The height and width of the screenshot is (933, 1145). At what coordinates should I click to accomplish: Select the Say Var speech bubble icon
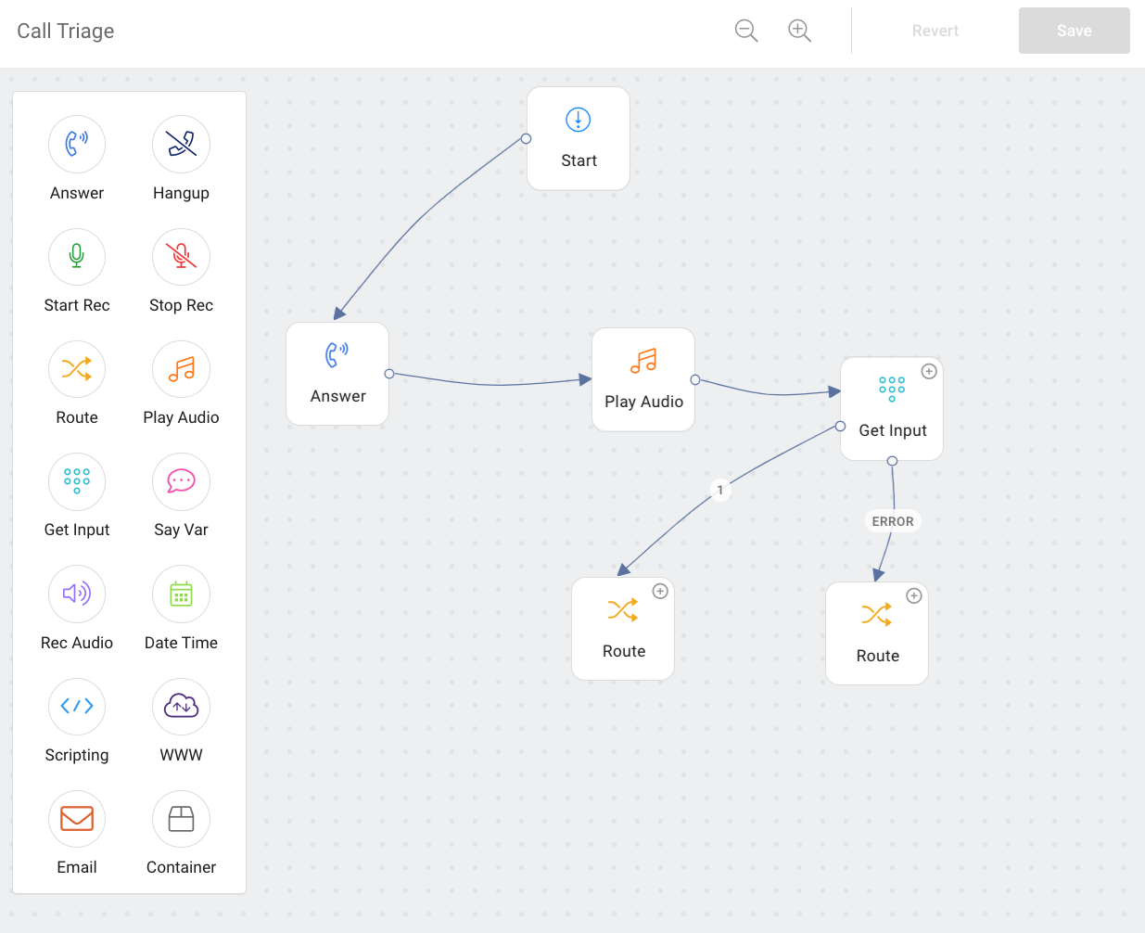181,481
